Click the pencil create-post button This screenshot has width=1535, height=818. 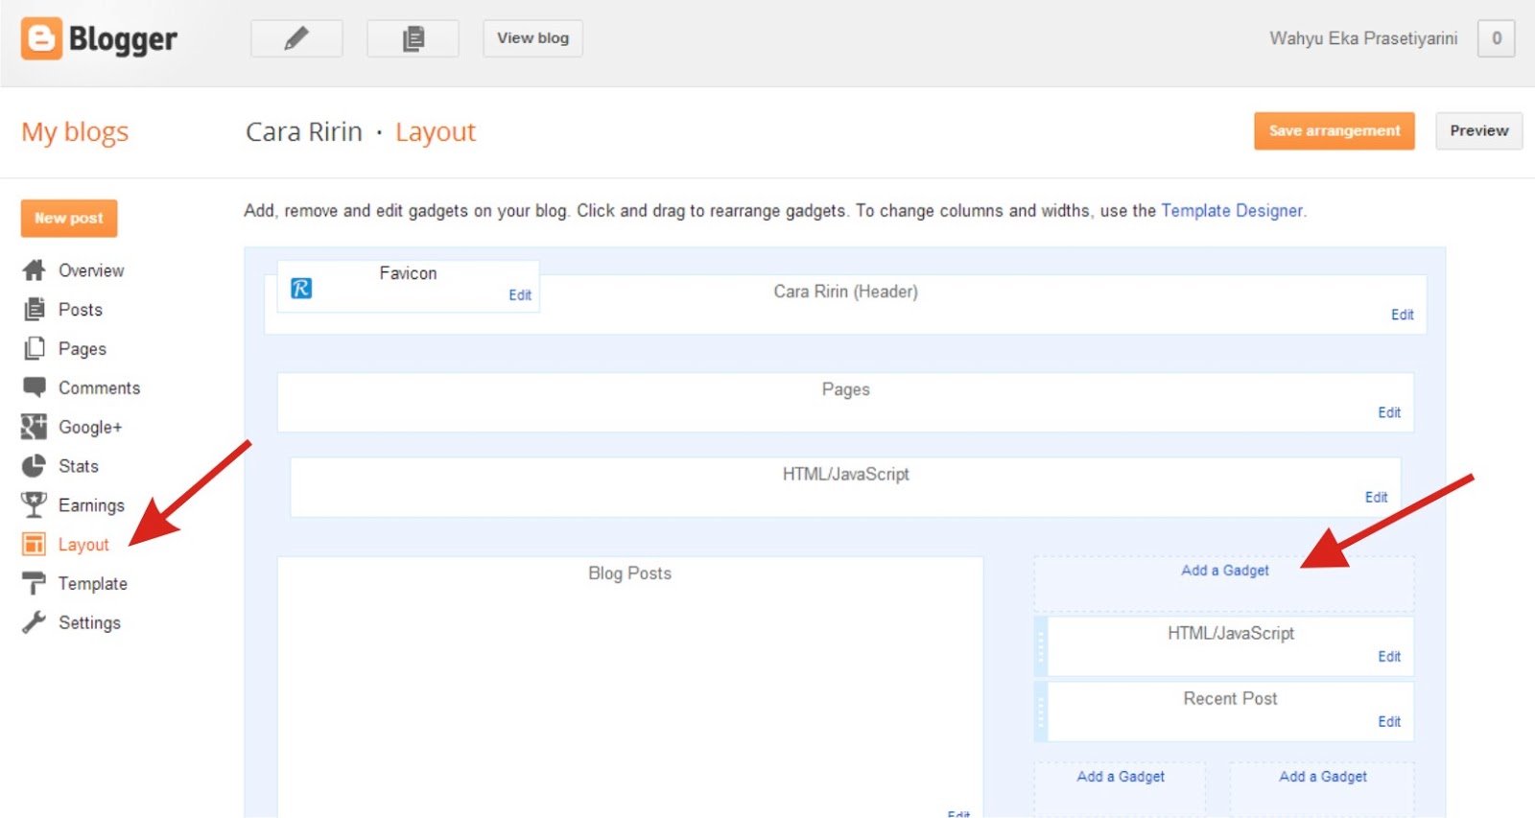296,38
